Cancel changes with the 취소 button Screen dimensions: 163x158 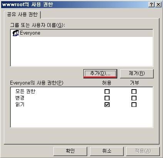pyautogui.click(x=106, y=151)
